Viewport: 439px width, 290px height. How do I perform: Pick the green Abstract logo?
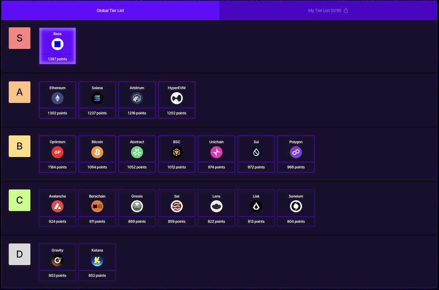point(137,152)
